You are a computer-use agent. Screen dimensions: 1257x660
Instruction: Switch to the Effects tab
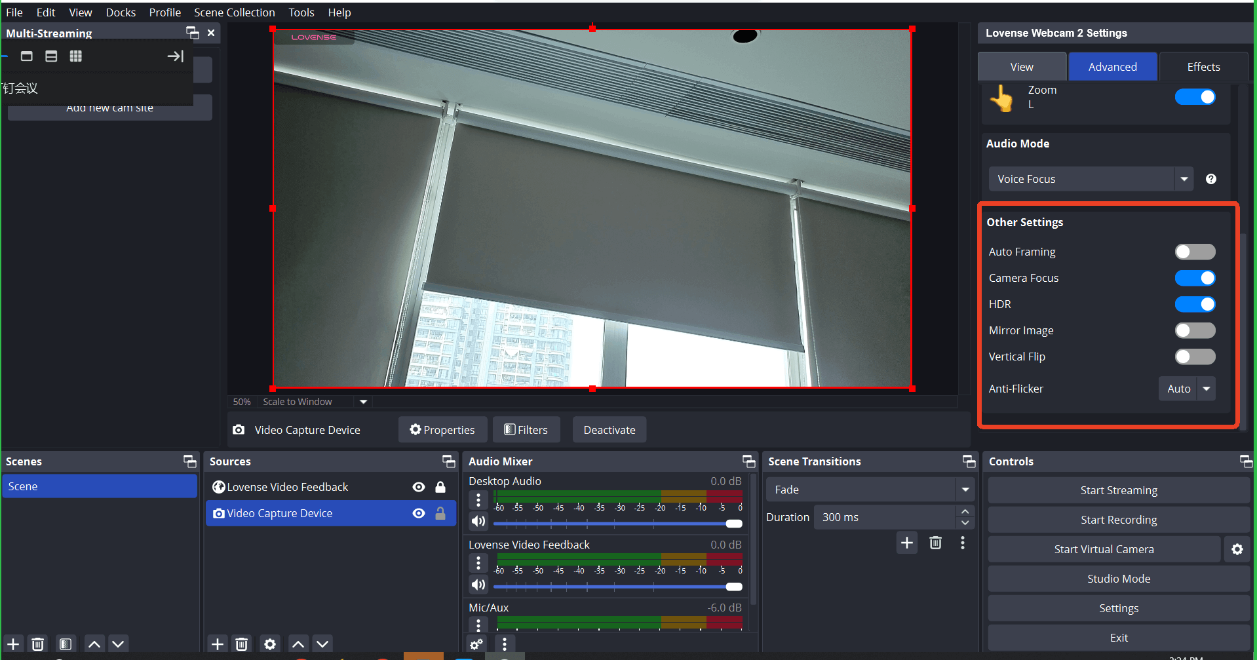tap(1203, 67)
